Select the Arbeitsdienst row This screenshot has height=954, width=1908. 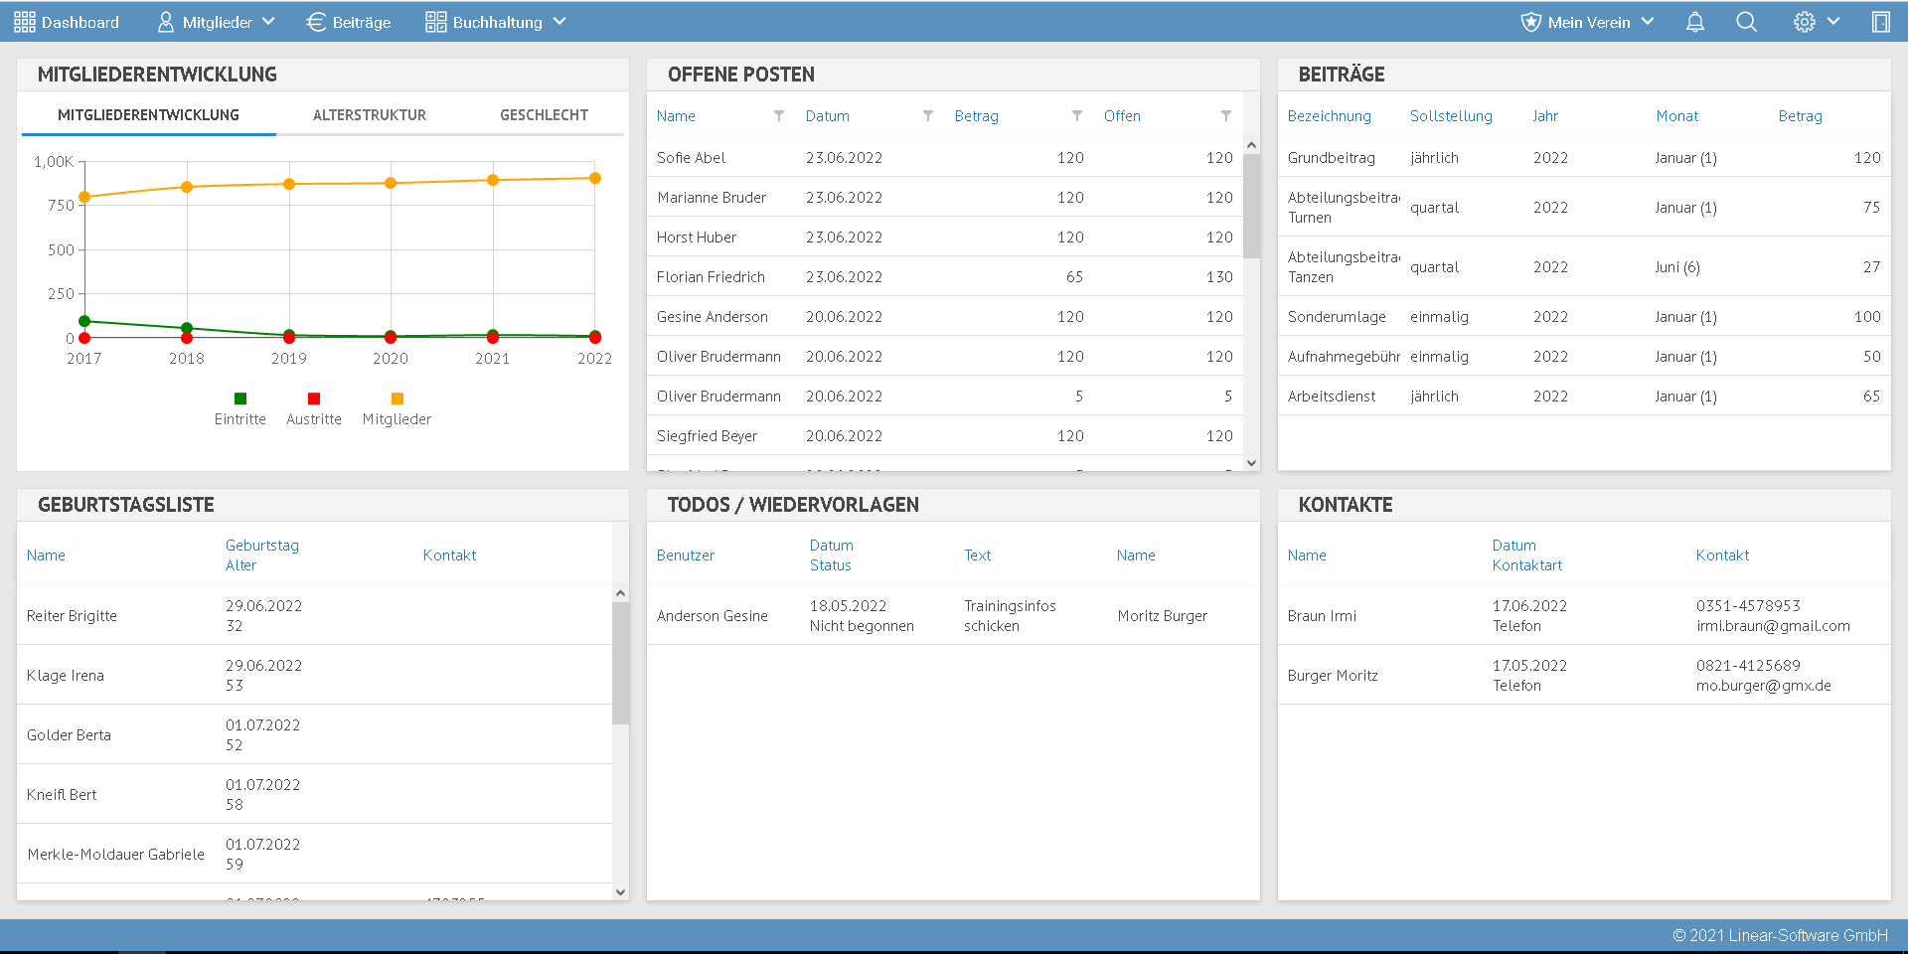1584,396
